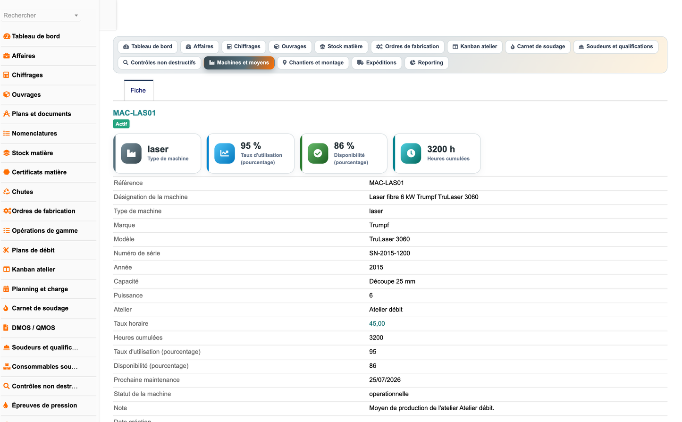Viewport: 682px width, 422px height.
Task: Click the Chiffrages calculator icon in sidebar
Action: [x=7, y=75]
